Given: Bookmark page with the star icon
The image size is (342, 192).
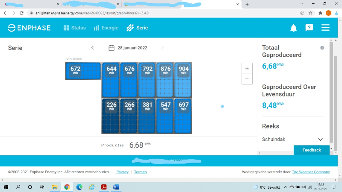Looking at the screenshot, I should pos(310,13).
